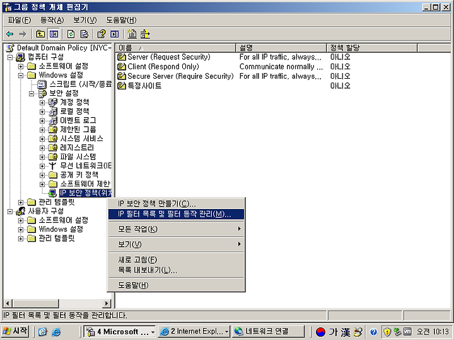Collapse the 사용자 구성 node
Viewport: 454px width, 340px height.
point(10,212)
